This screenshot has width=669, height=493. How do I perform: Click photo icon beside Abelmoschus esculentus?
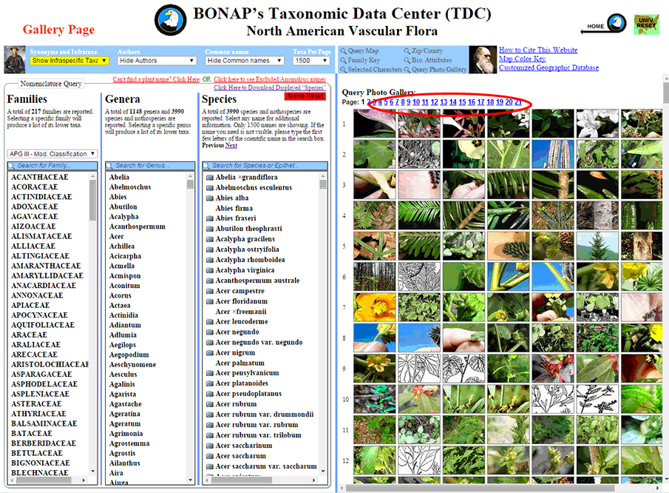210,188
